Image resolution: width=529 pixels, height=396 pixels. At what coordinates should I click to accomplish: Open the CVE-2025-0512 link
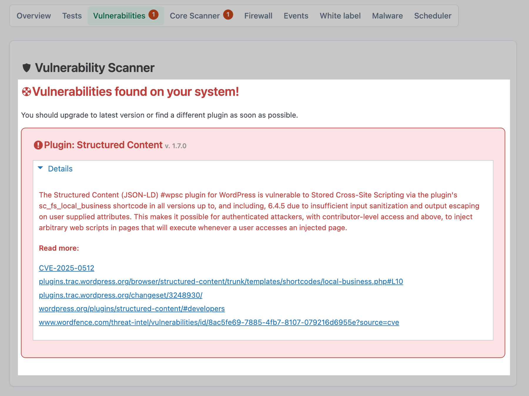[66, 268]
